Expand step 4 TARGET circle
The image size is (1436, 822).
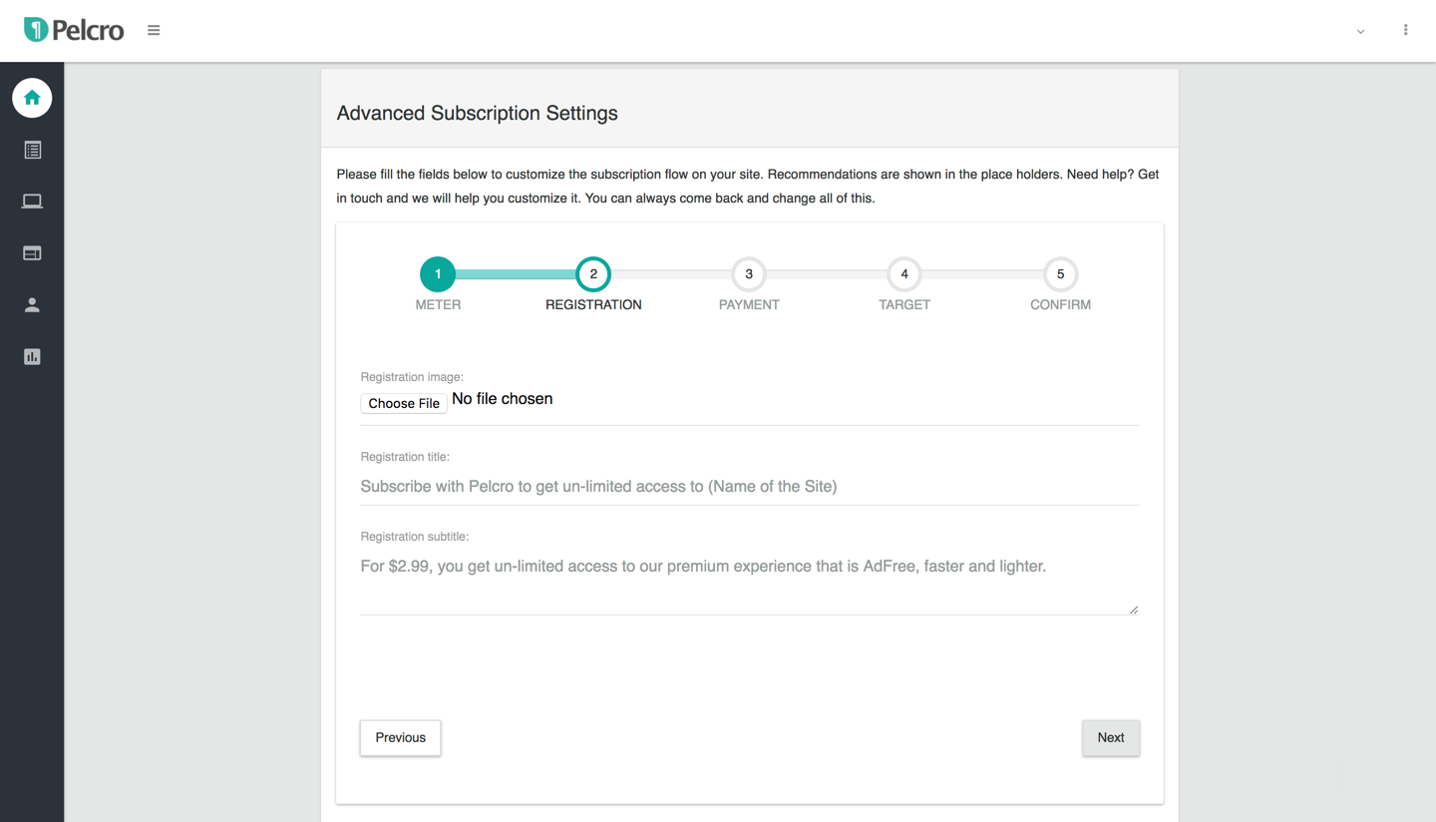(904, 273)
